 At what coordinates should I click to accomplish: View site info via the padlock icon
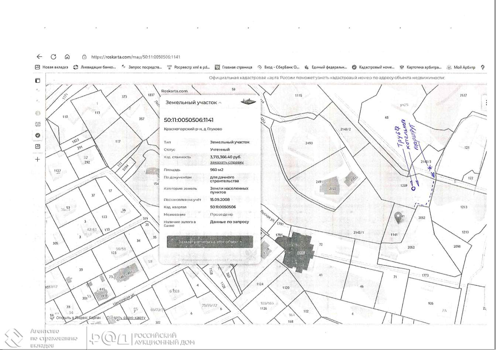[84, 57]
